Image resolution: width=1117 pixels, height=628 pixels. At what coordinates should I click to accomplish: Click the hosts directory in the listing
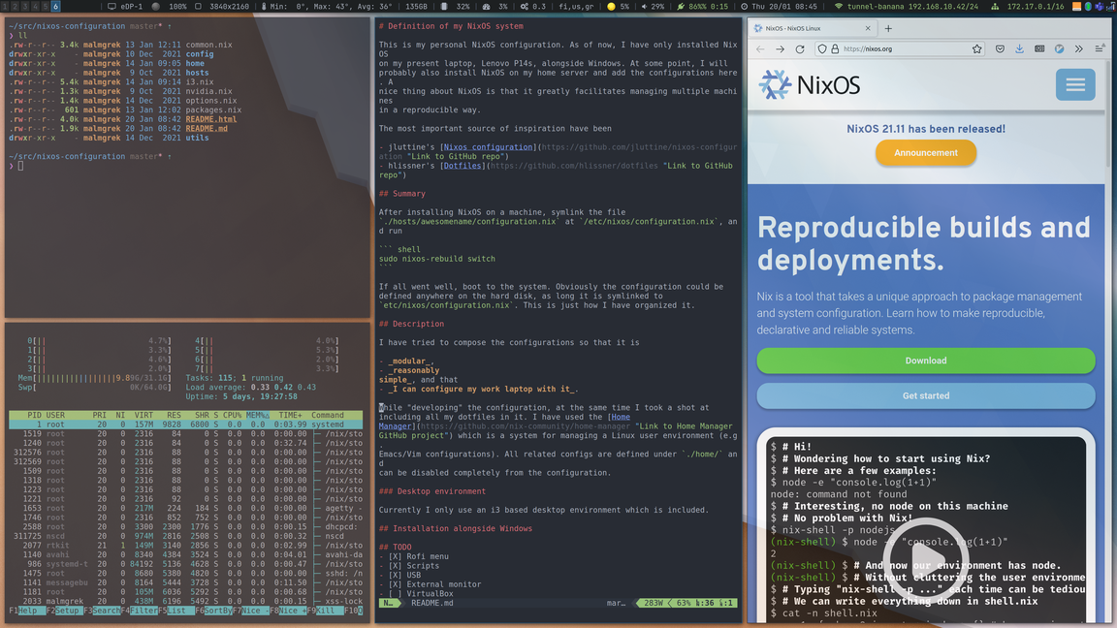[197, 73]
